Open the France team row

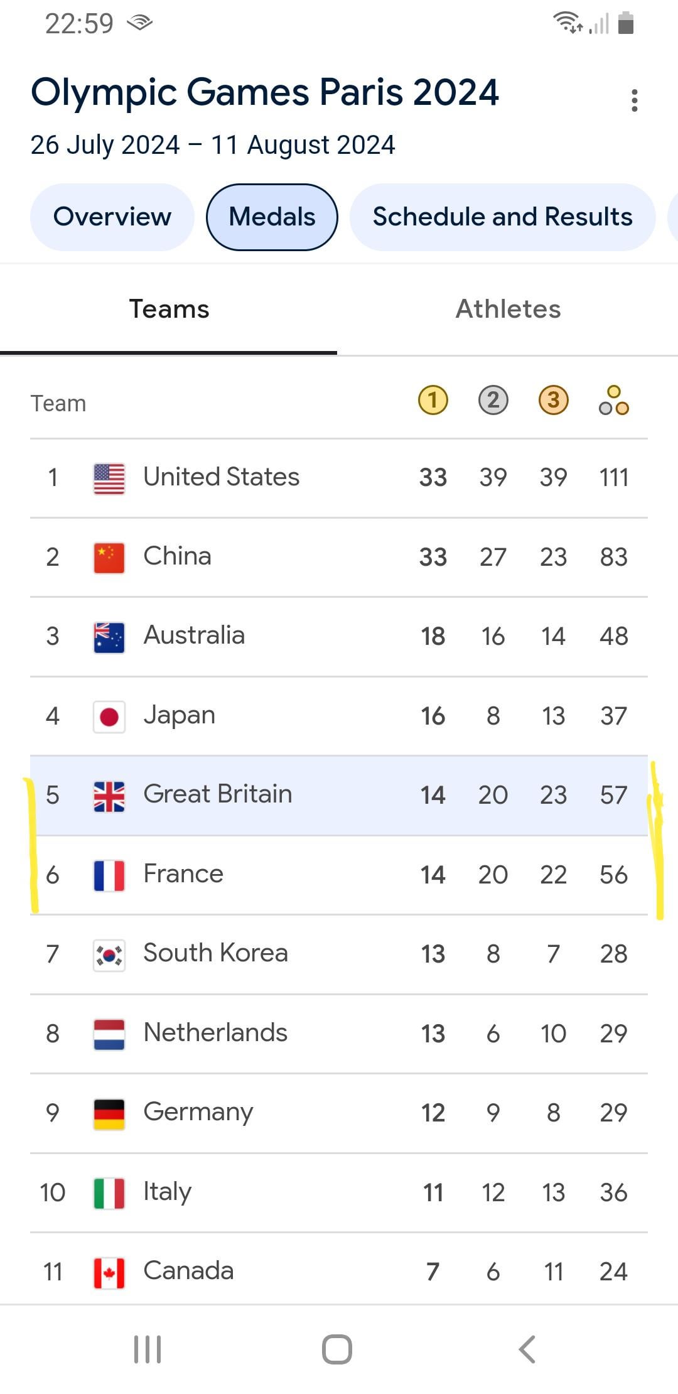(x=339, y=875)
